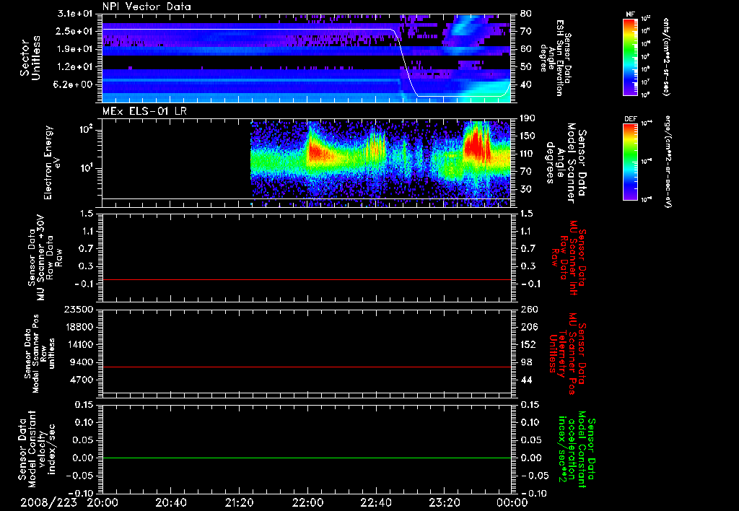The height and width of the screenshot is (511, 739).
Task: Click the '1.9e+01' sector tick label
Action: (x=74, y=49)
